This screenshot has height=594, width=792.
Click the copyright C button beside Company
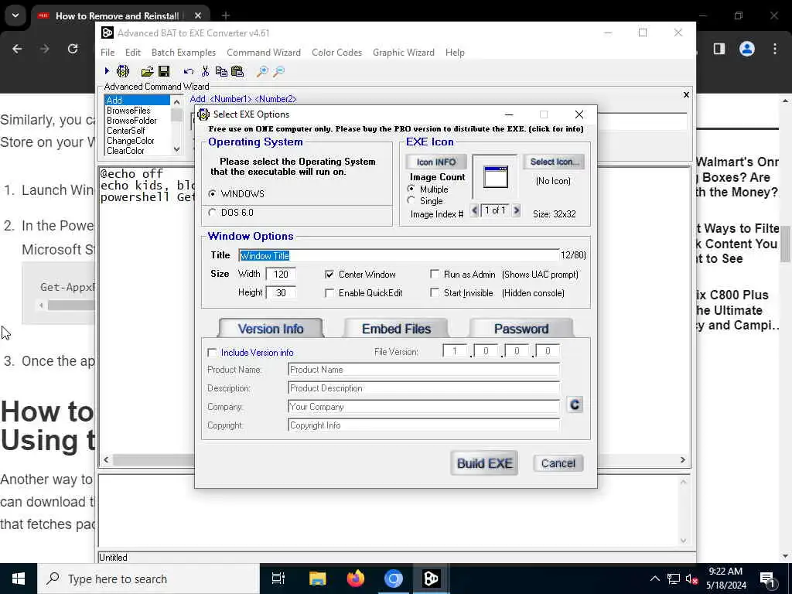point(575,405)
